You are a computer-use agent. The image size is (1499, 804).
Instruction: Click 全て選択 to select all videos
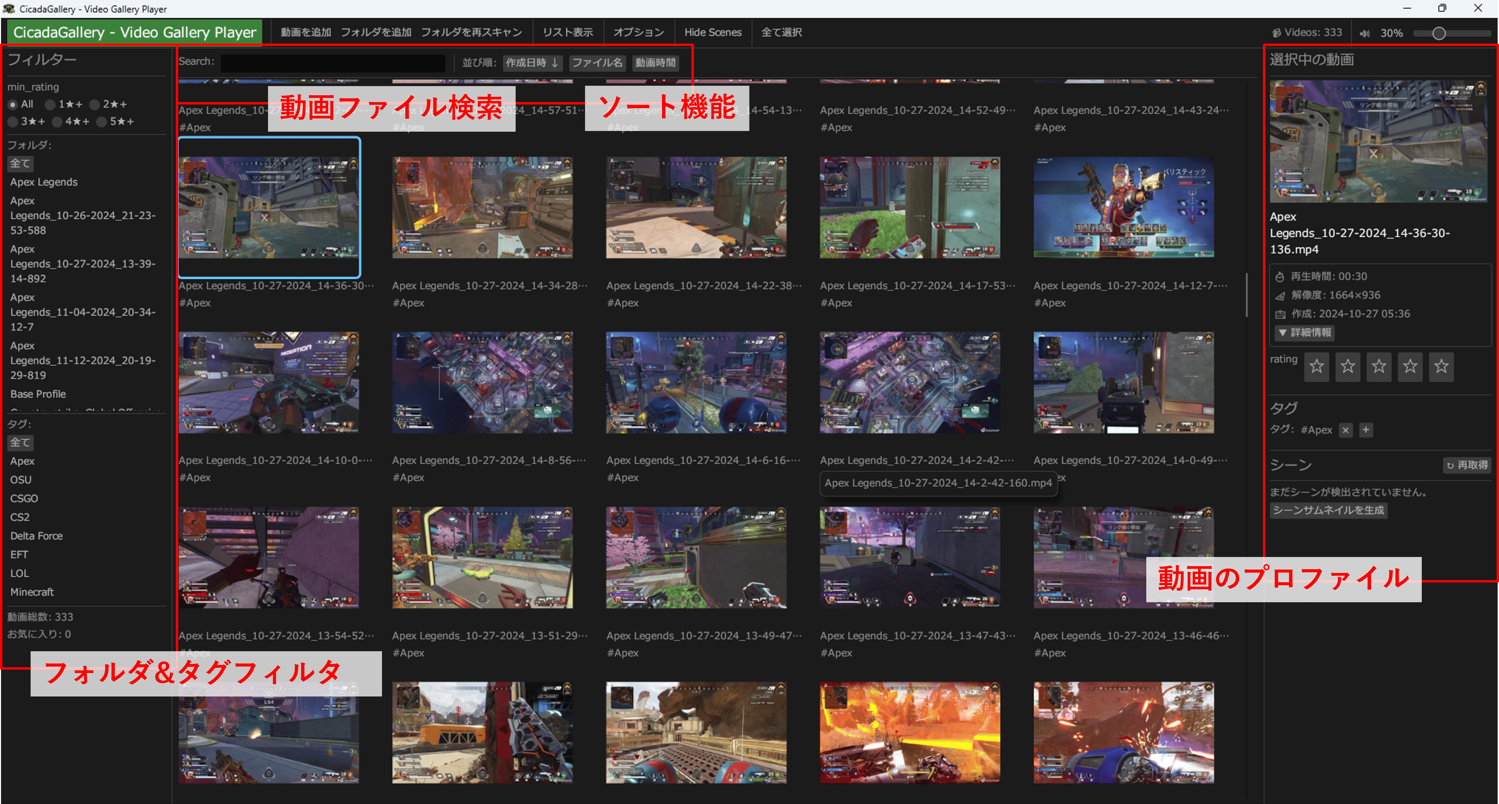point(781,32)
